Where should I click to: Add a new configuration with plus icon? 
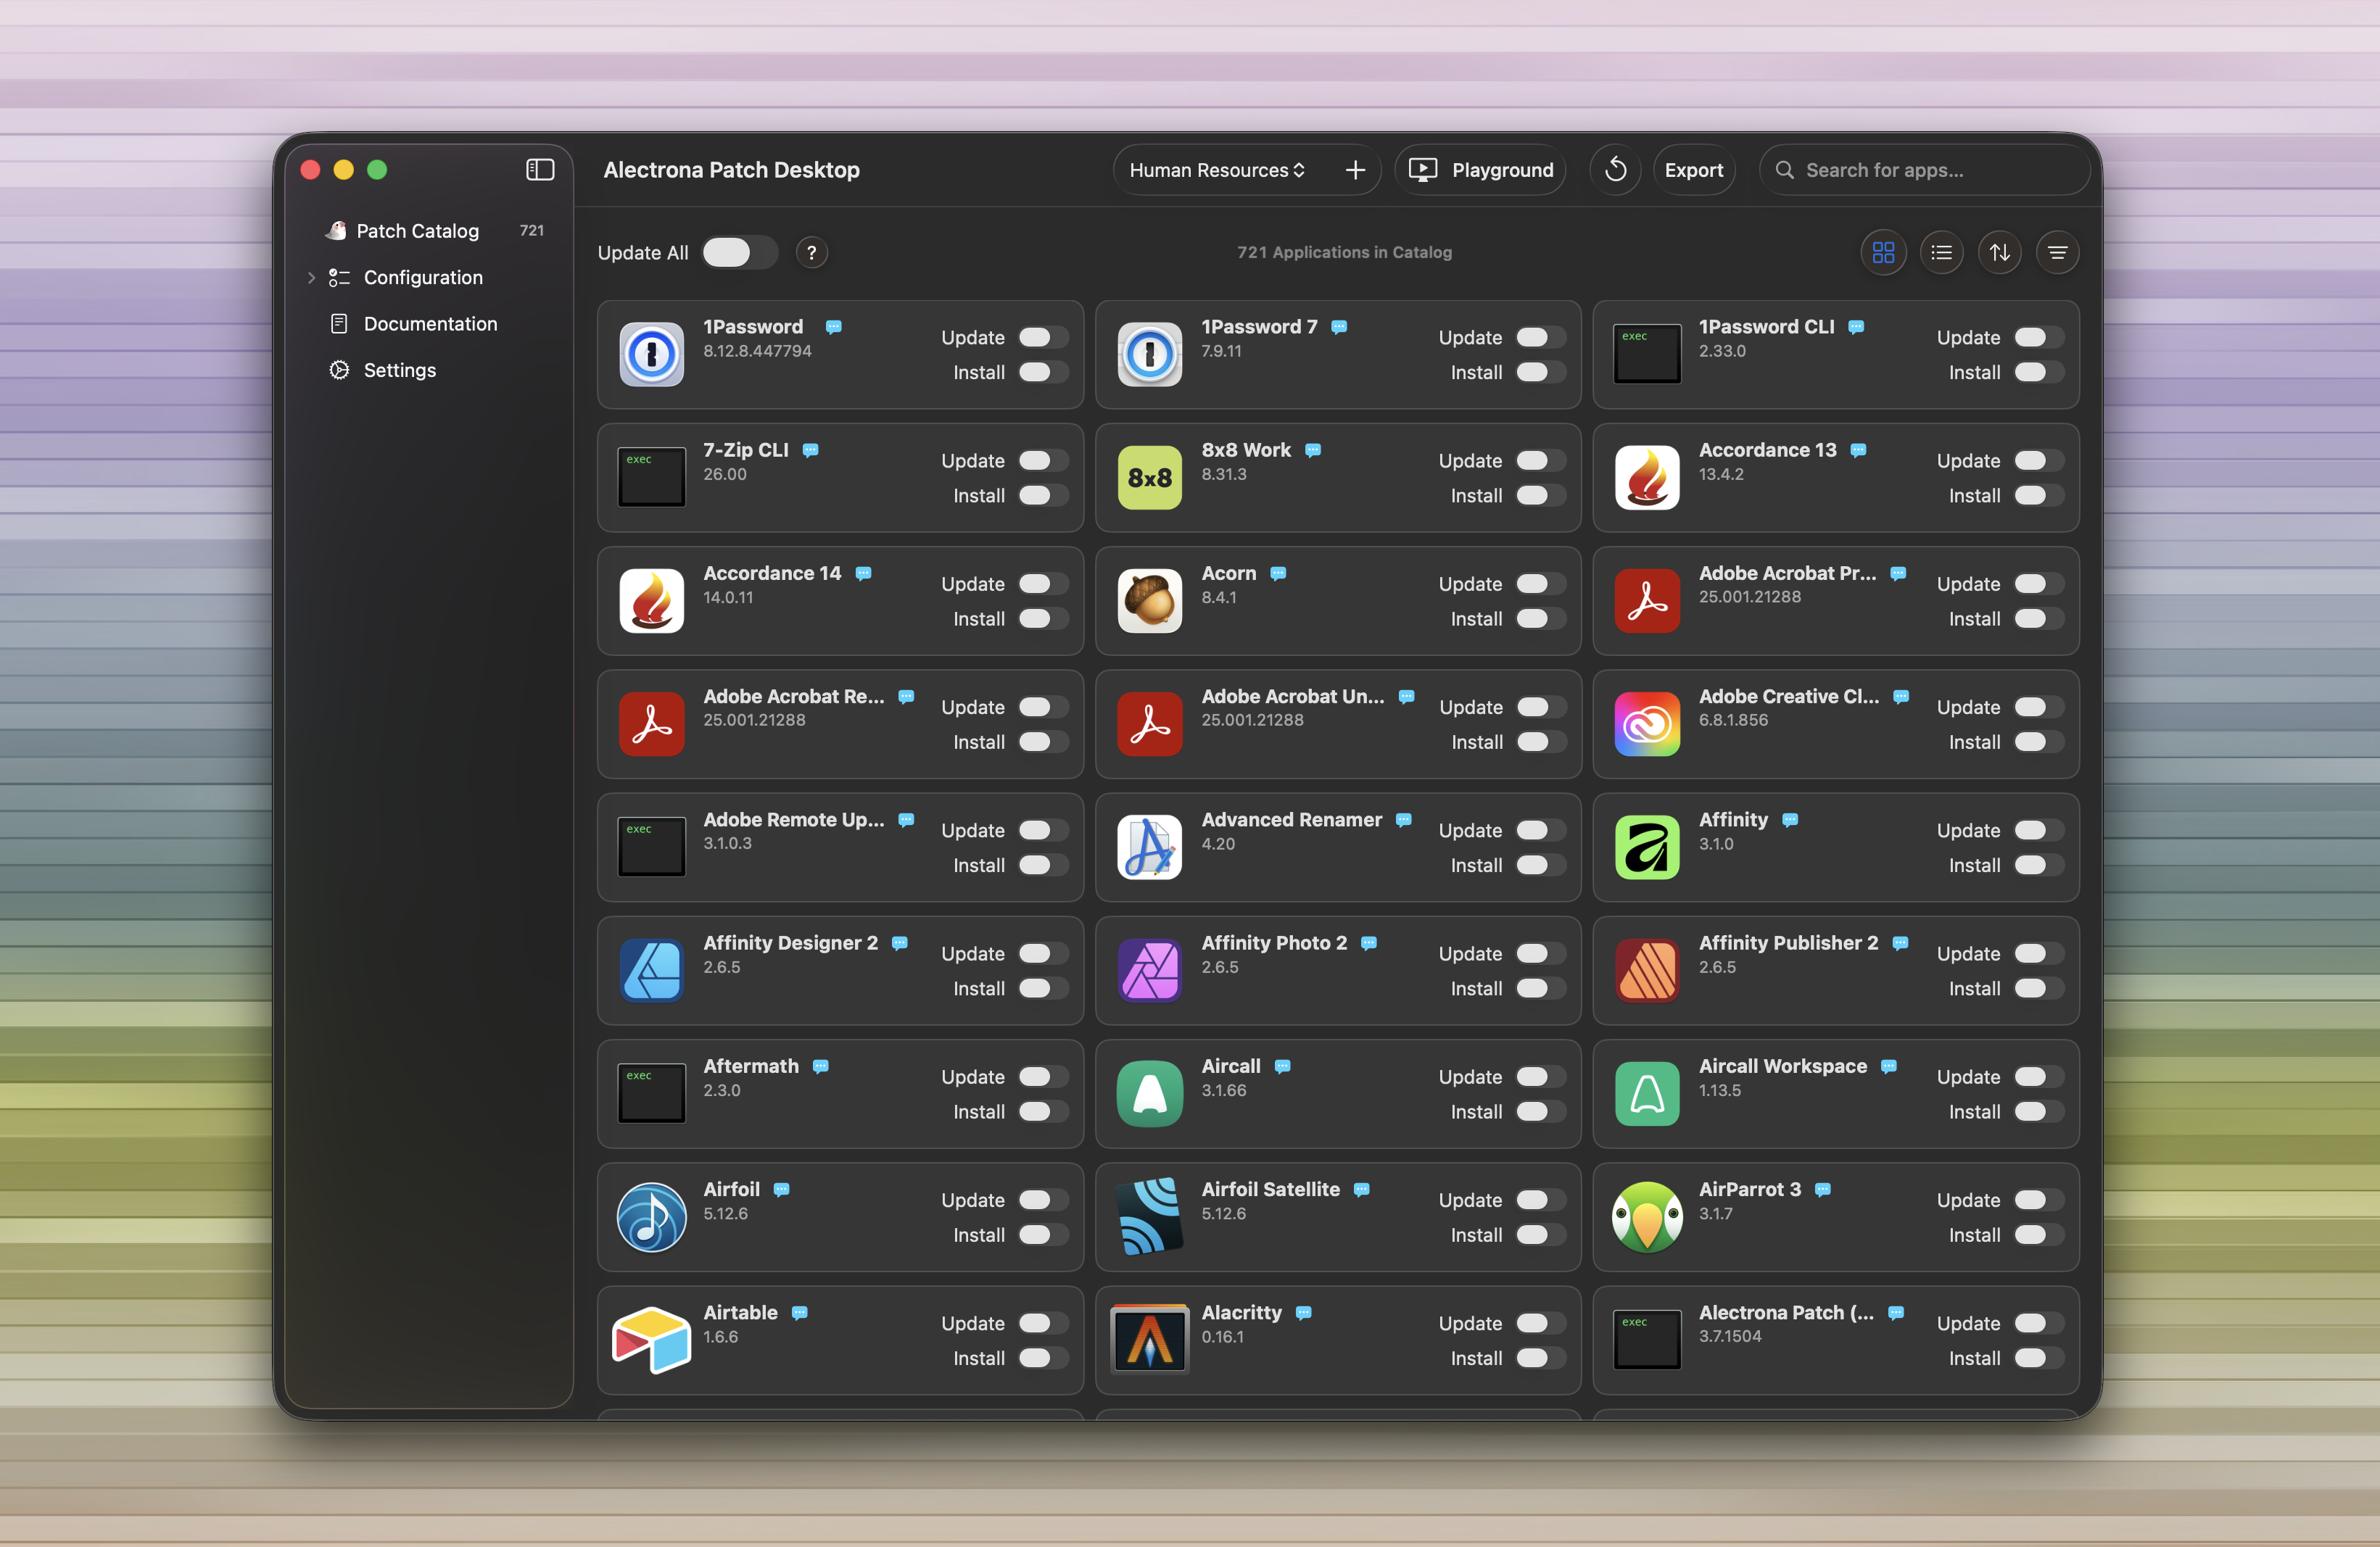click(x=1355, y=170)
